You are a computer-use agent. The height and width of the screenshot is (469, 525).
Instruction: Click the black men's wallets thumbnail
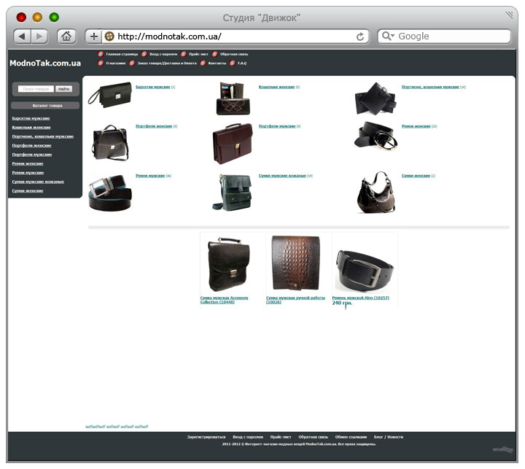point(375,98)
